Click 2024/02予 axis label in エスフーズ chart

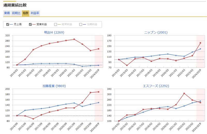(197, 127)
